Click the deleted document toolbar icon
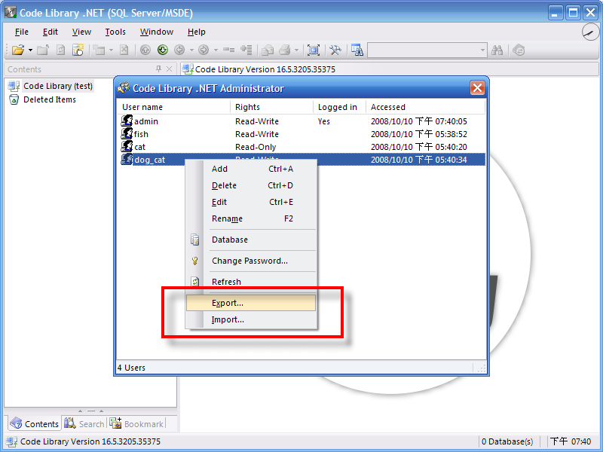603x452 pixels. pyautogui.click(x=124, y=50)
